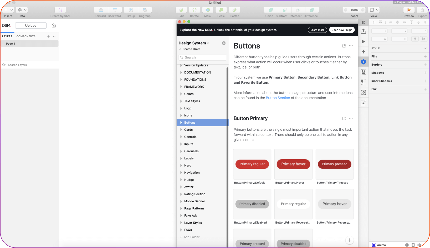
Task: Click the DSM search field
Action: [x=203, y=57]
